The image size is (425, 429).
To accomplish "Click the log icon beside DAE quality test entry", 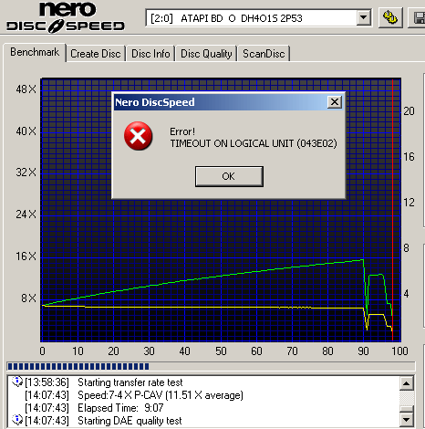I will (x=17, y=420).
